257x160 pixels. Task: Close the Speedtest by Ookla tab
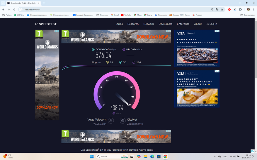click(39, 3)
